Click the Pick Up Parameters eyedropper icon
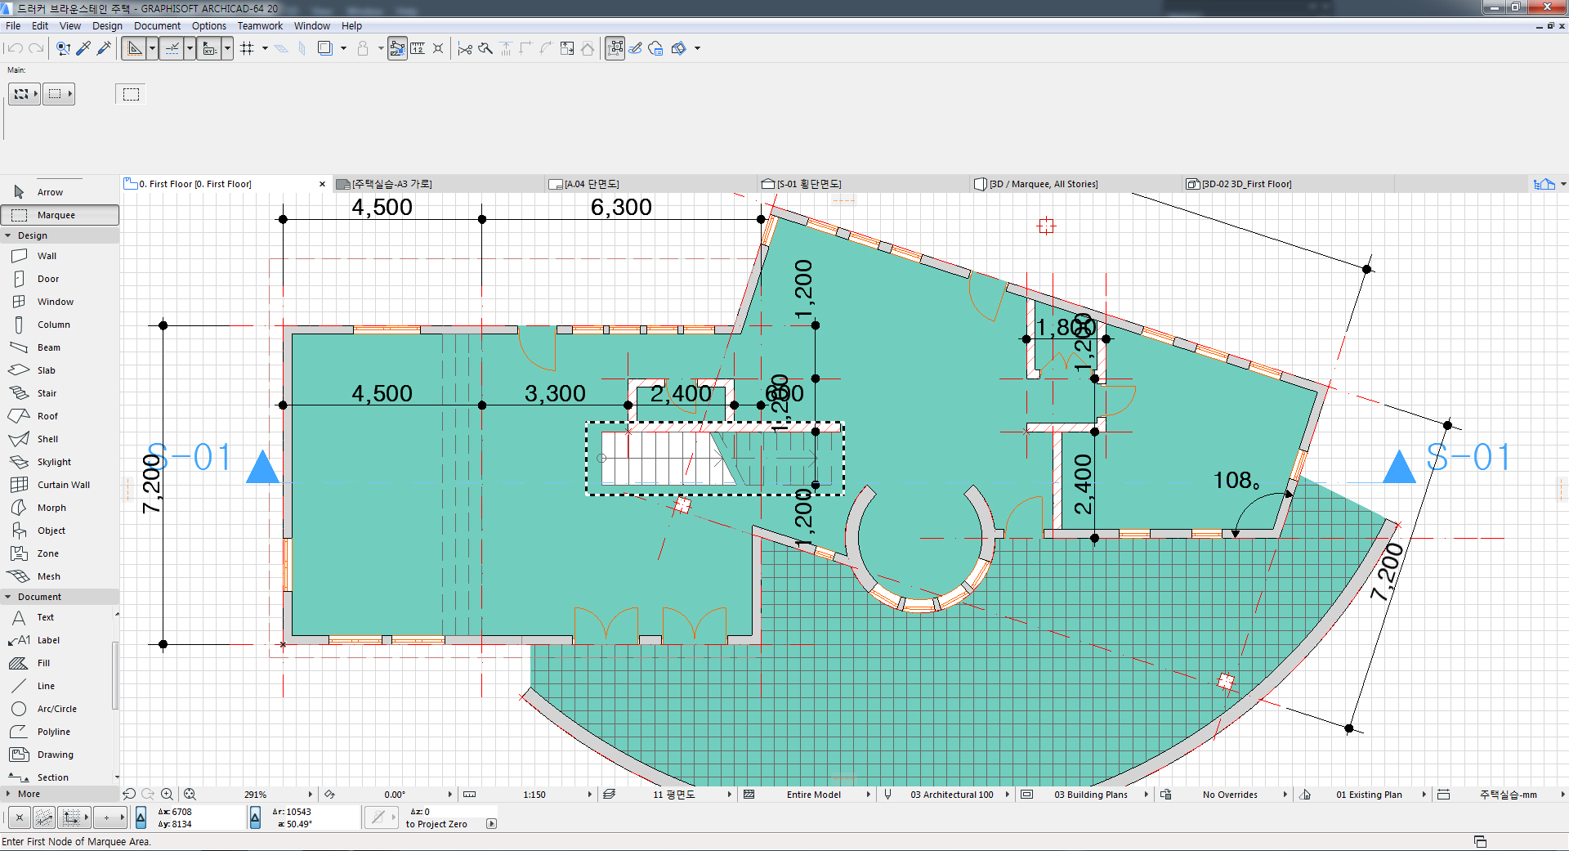 (x=83, y=48)
